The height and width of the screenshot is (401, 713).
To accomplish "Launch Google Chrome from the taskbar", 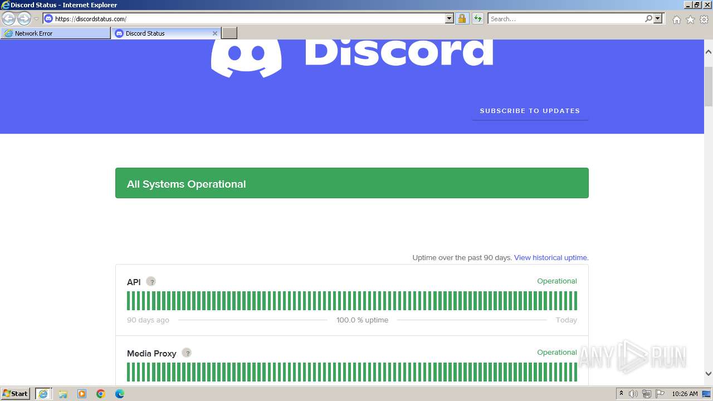I will click(x=101, y=394).
